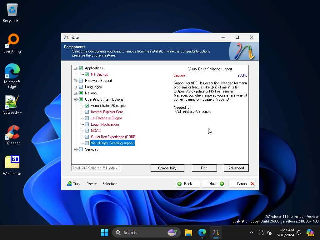
Task: Collapse the Applications tree node
Action: pyautogui.click(x=75, y=68)
